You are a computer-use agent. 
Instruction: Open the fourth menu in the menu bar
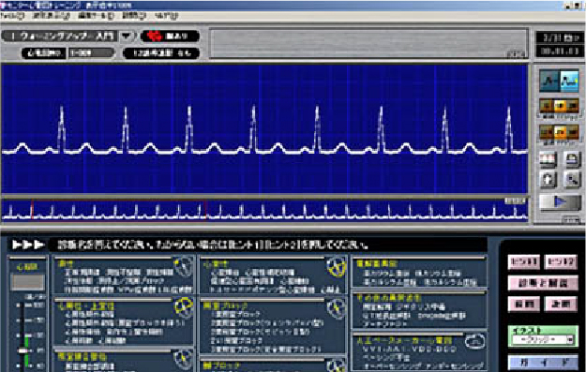(134, 16)
